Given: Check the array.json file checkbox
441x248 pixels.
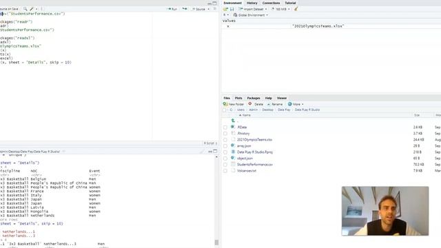Looking at the screenshot, I should pyautogui.click(x=225, y=146).
